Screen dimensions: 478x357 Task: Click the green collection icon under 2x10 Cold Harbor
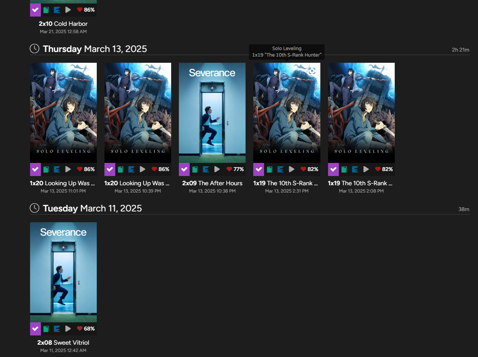[x=45, y=10]
